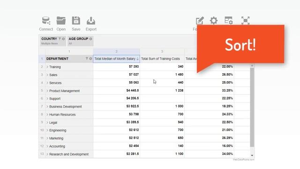Expand the Accounting department row
The width and height of the screenshot is (300, 169).
click(47, 146)
